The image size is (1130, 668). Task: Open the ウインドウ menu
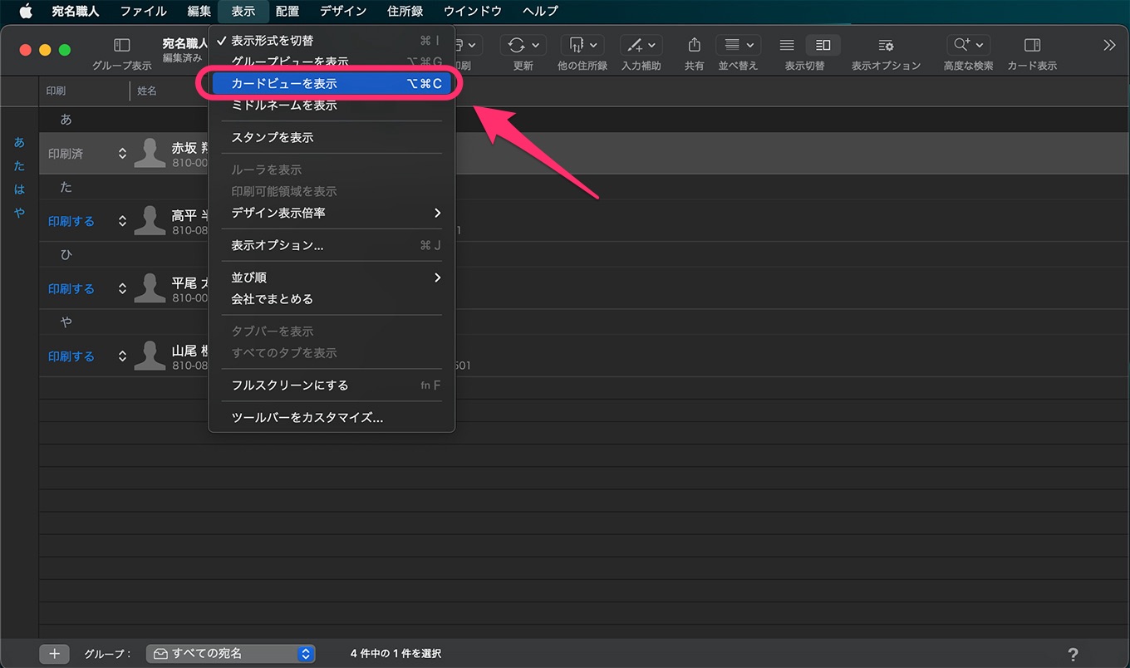473,11
